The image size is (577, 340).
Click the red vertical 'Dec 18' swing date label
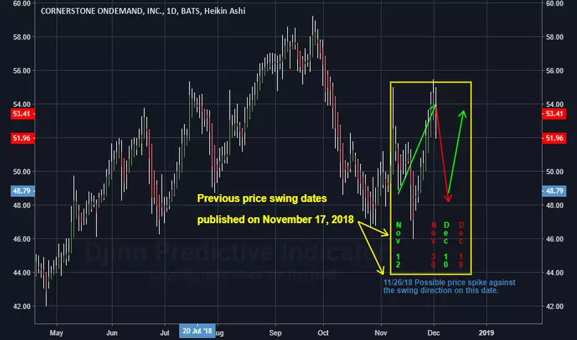pos(461,244)
